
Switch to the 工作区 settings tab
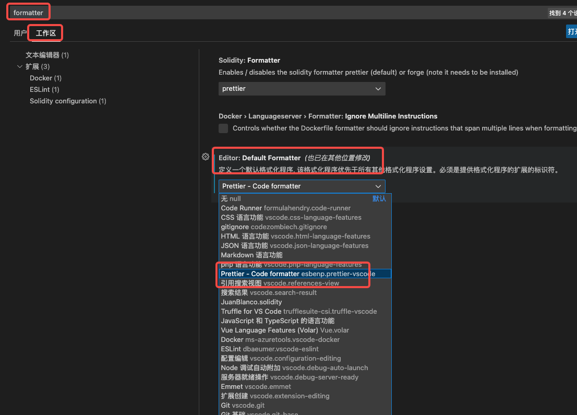coord(45,33)
